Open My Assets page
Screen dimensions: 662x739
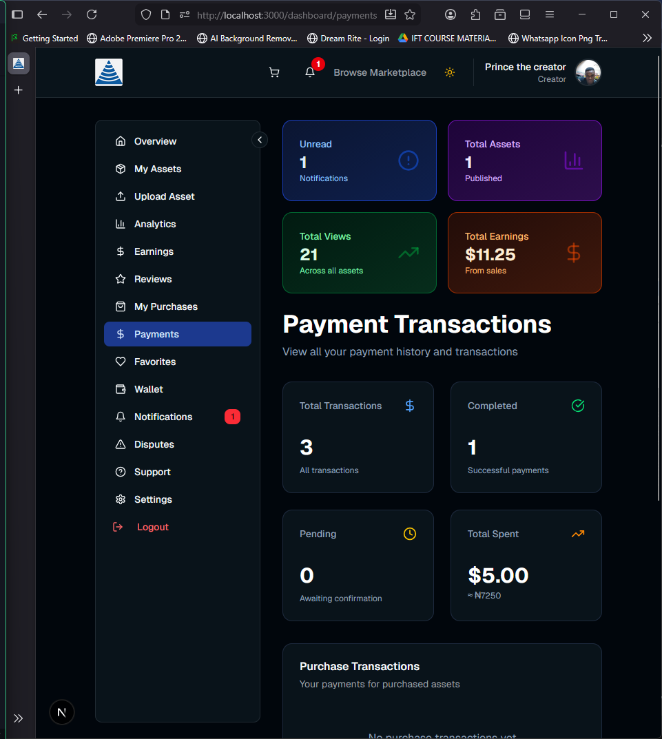click(158, 169)
